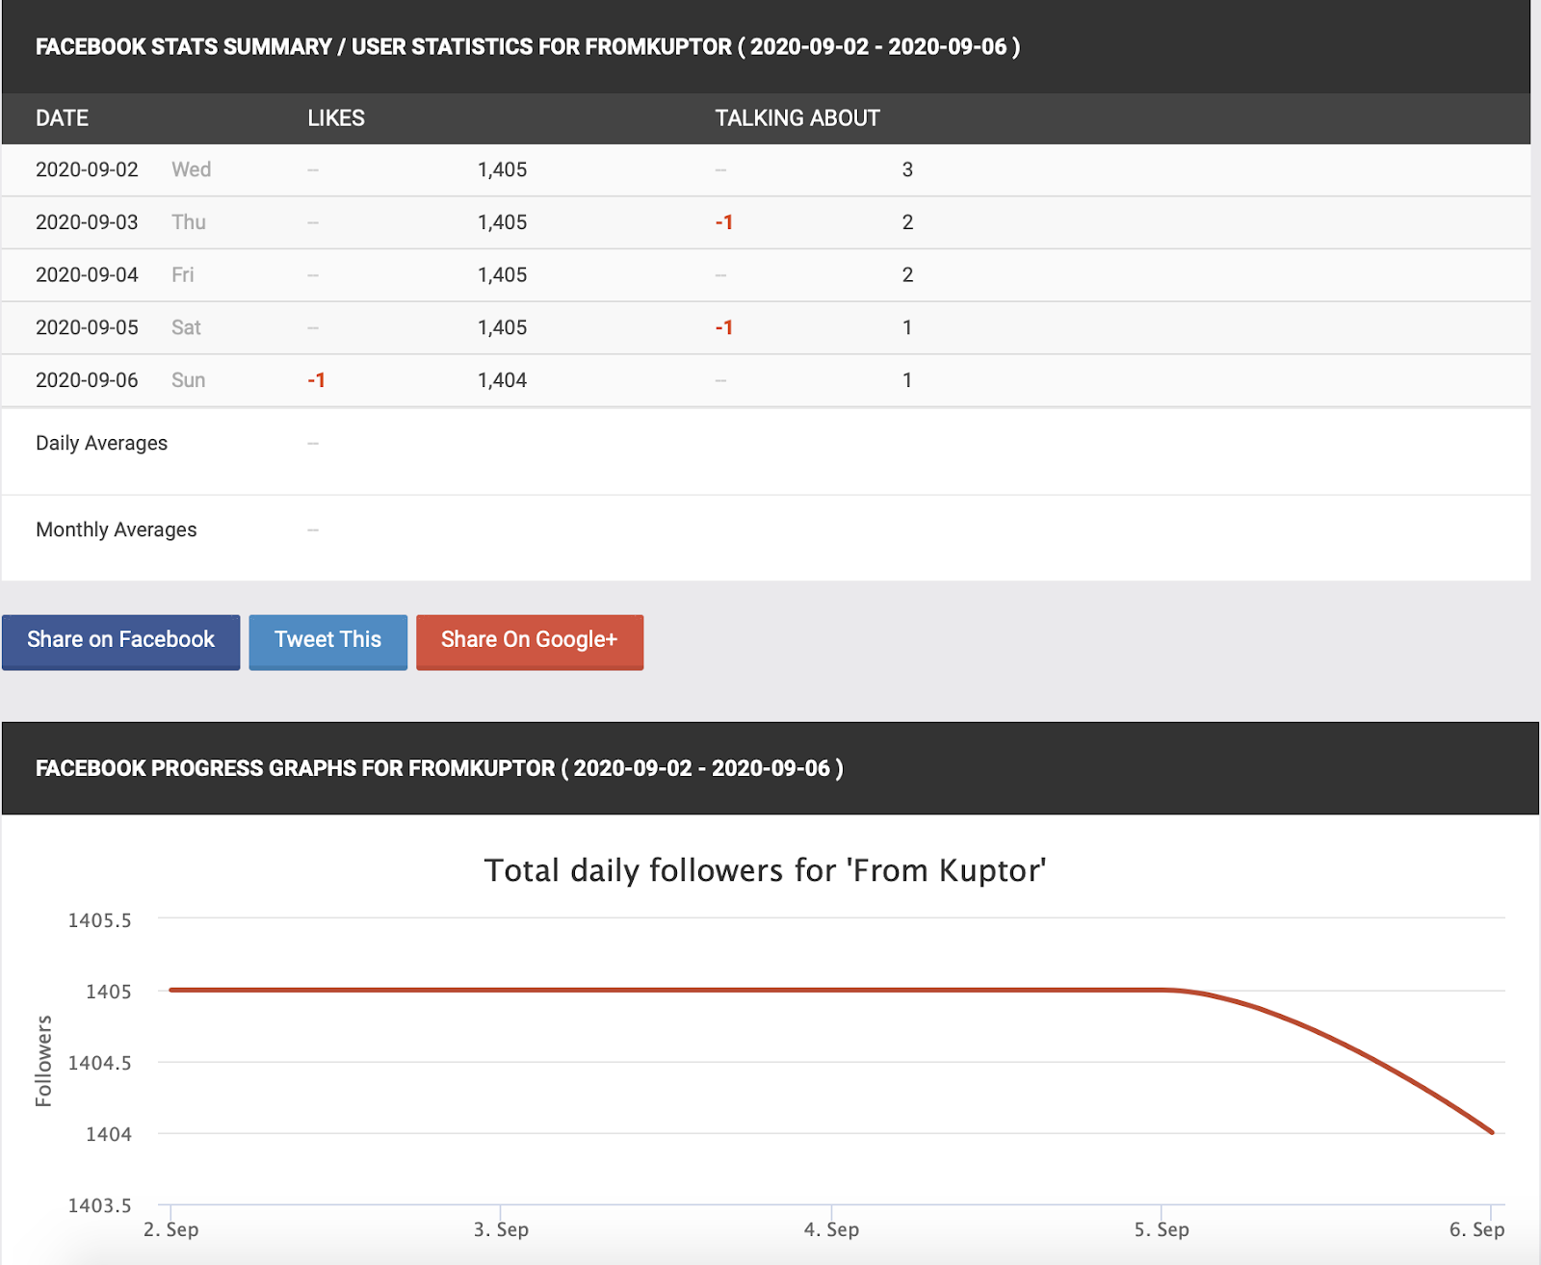Click the Facebook Progress Graphs section heading

439,768
